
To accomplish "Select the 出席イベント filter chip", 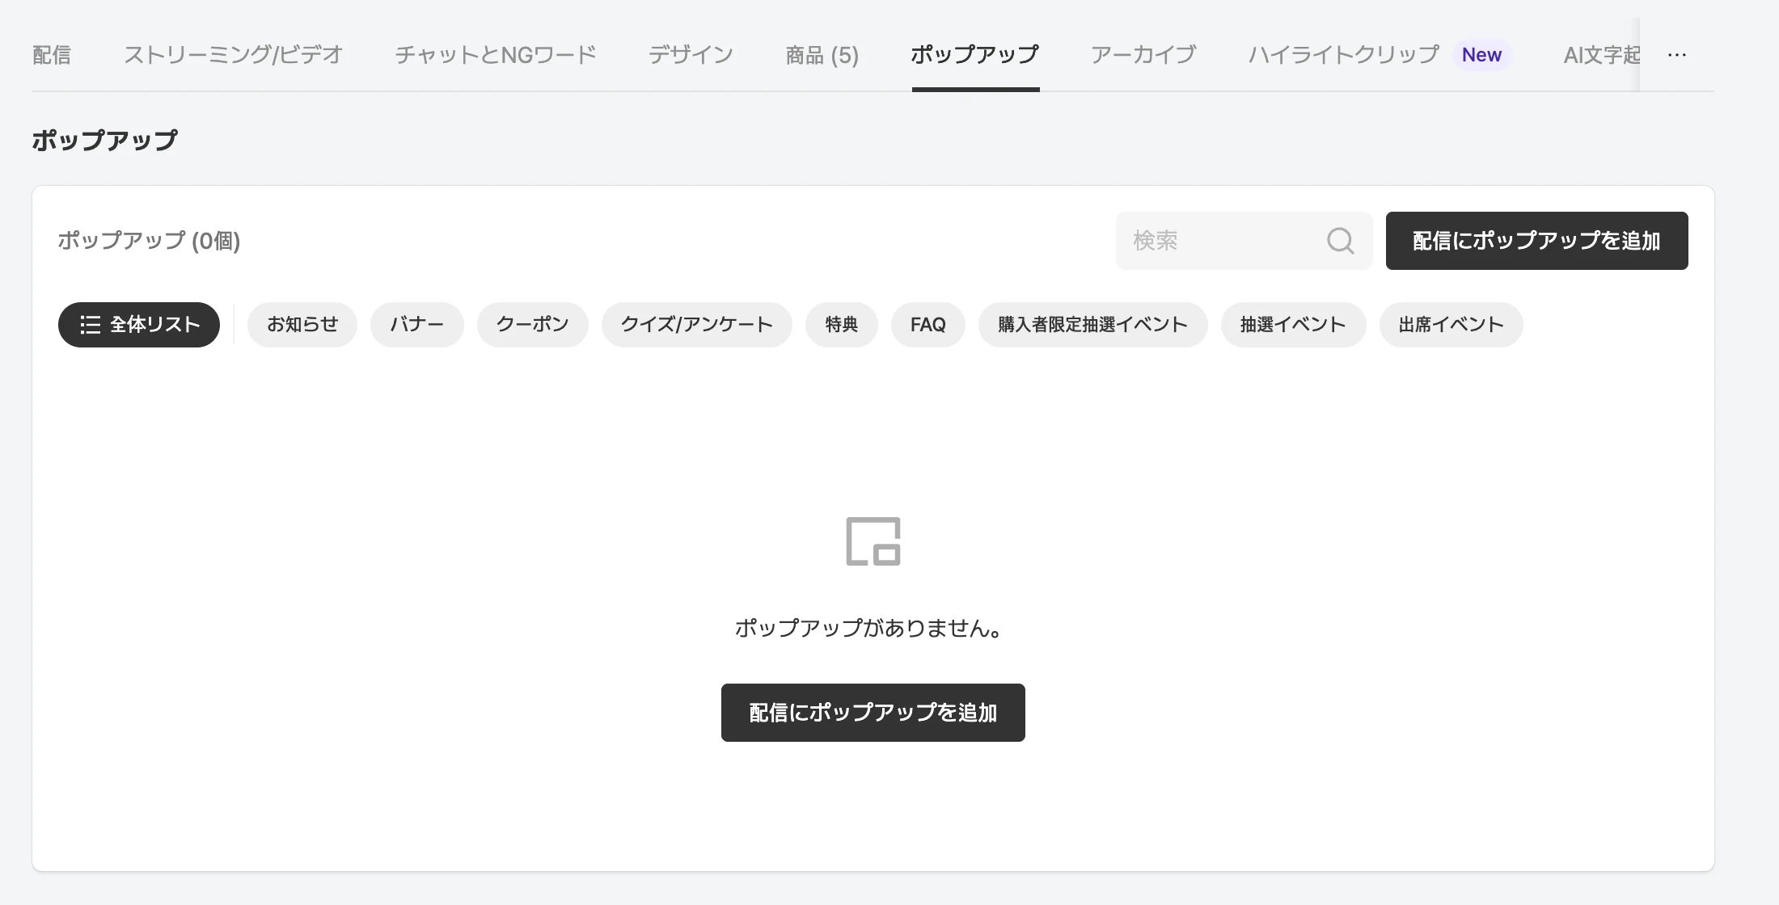I will (1452, 325).
